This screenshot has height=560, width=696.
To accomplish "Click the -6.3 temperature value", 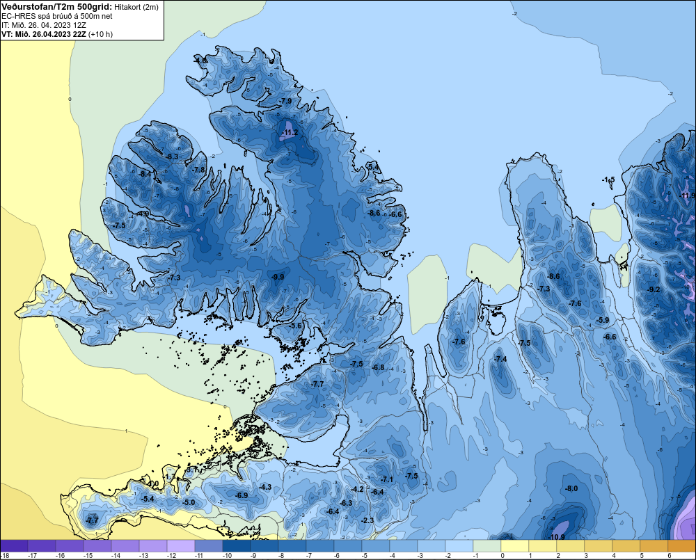I will coord(346,503).
